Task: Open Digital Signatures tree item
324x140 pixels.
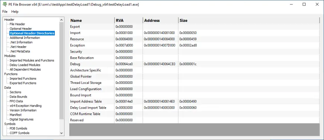Action: click(21, 119)
